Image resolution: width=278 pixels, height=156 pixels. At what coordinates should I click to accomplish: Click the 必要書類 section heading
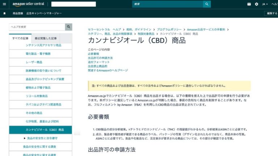click(98, 117)
